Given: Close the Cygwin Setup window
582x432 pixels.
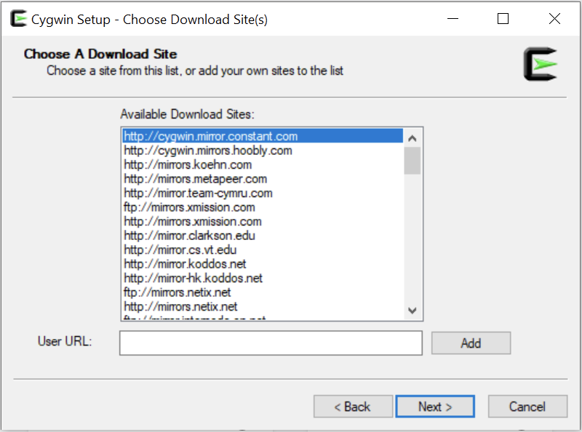Looking at the screenshot, I should pyautogui.click(x=554, y=19).
